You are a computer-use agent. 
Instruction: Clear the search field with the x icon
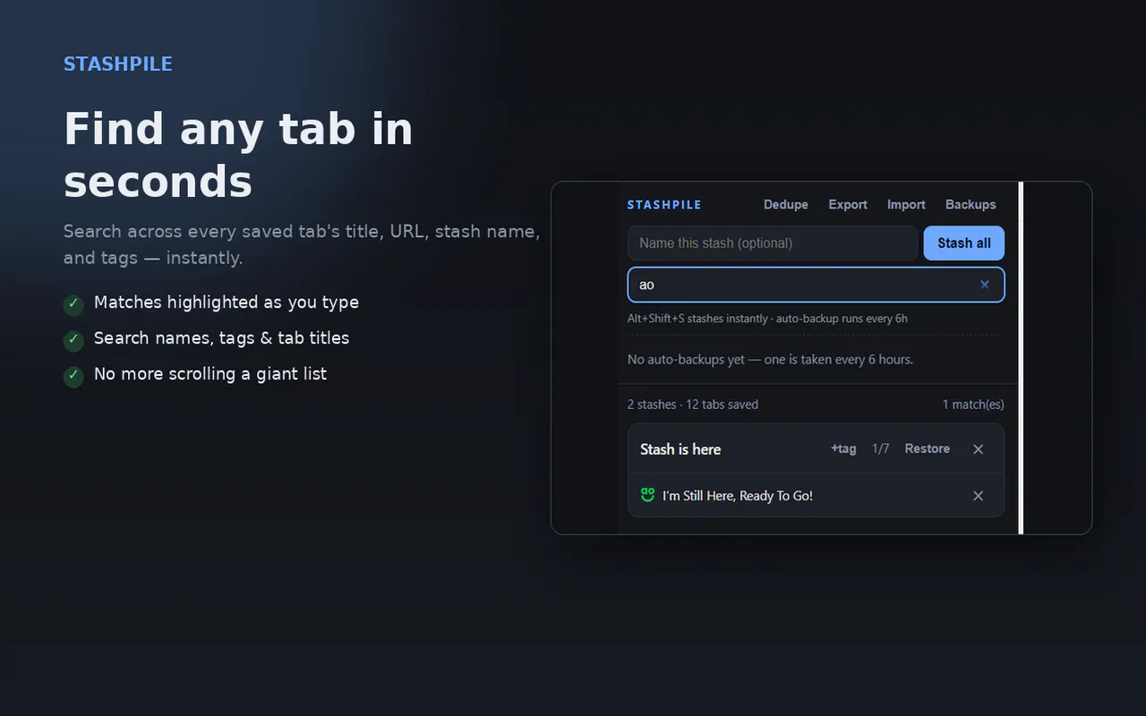pos(985,285)
